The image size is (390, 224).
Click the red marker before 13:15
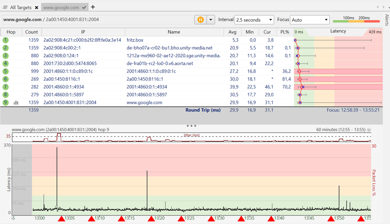(x=121, y=219)
